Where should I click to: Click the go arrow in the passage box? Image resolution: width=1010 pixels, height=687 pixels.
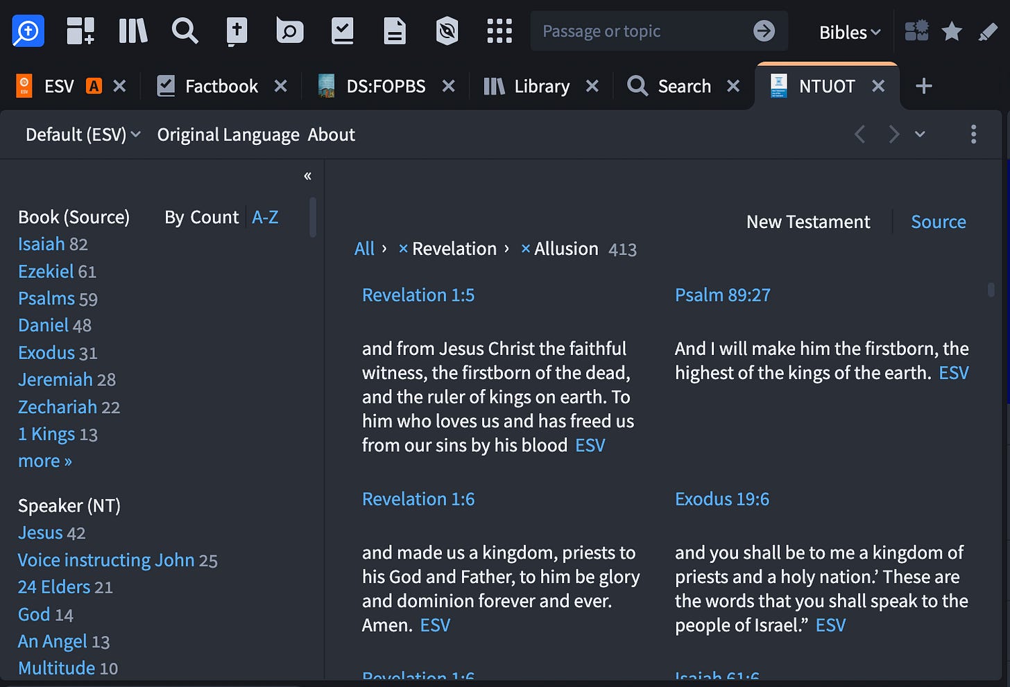[x=764, y=31]
